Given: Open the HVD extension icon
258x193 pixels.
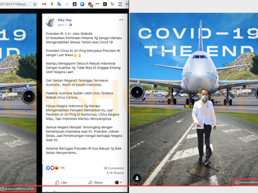Looking at the screenshot, I should 97,4.
